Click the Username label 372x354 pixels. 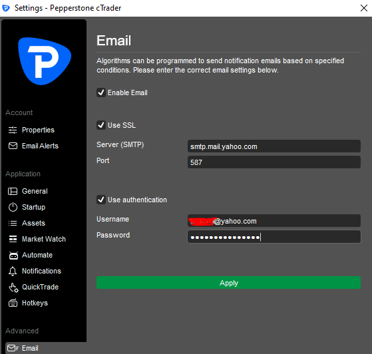112,219
